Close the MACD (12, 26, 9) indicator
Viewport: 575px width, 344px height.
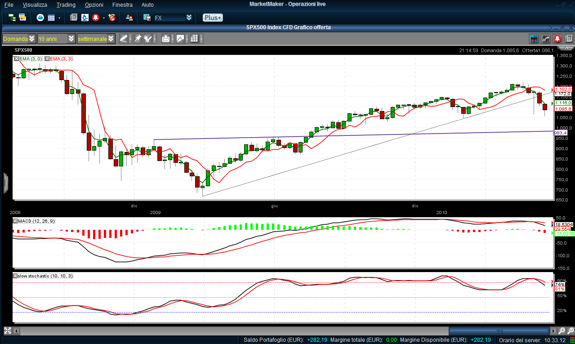[16, 221]
